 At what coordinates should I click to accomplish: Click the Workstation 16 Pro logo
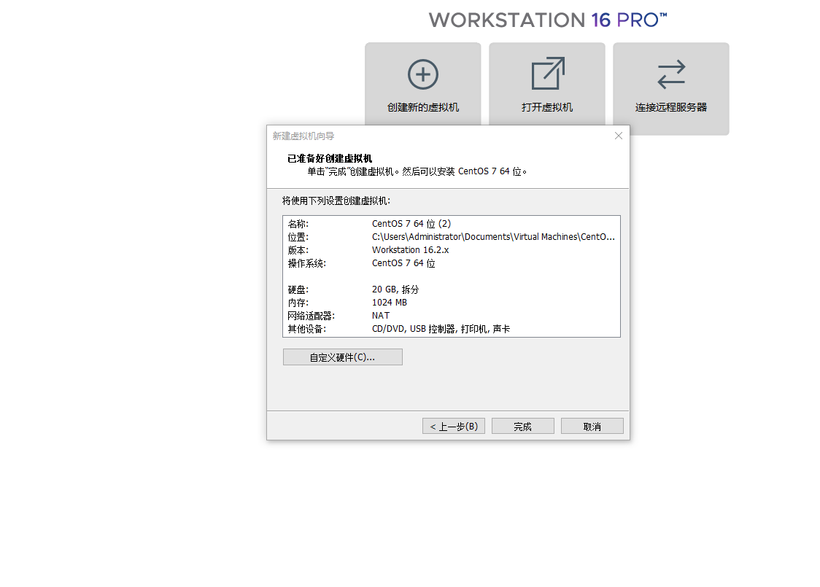[x=547, y=20]
